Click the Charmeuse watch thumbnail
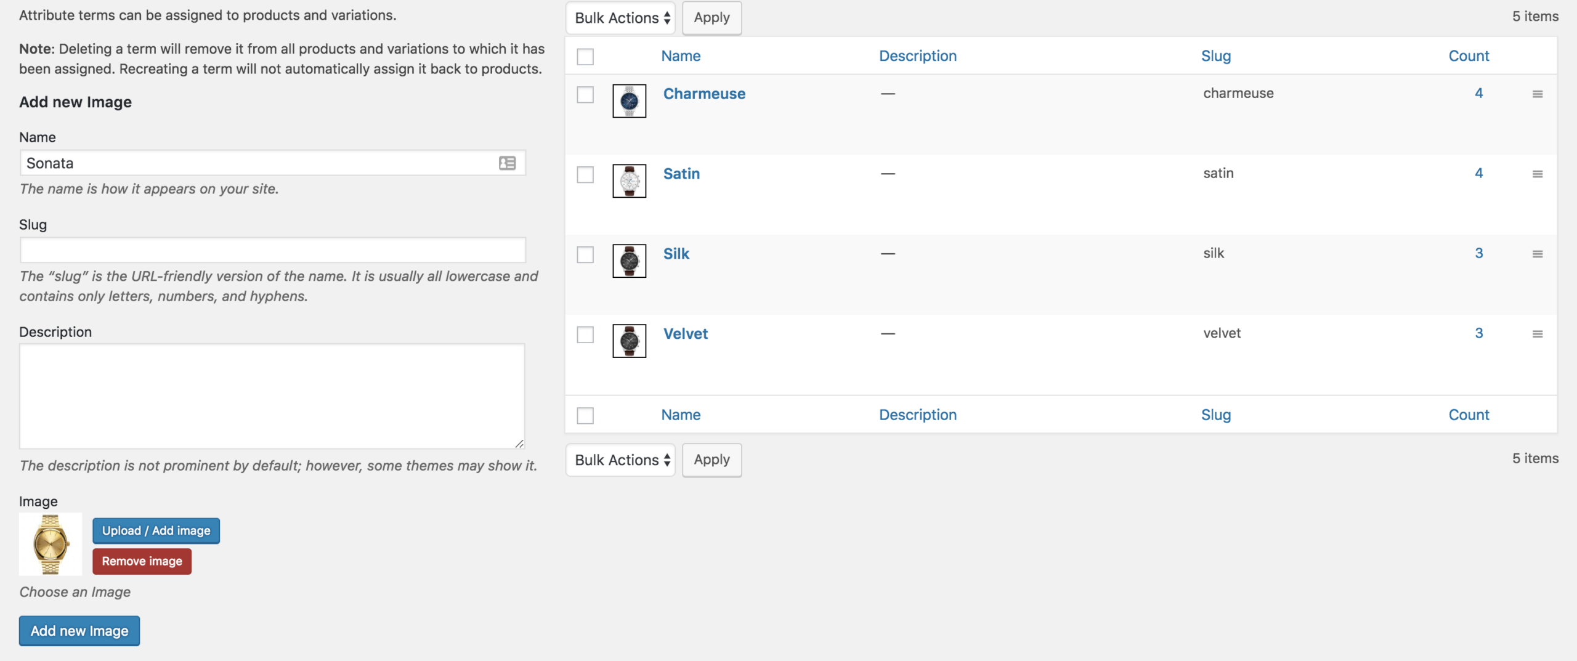The width and height of the screenshot is (1577, 661). [628, 100]
